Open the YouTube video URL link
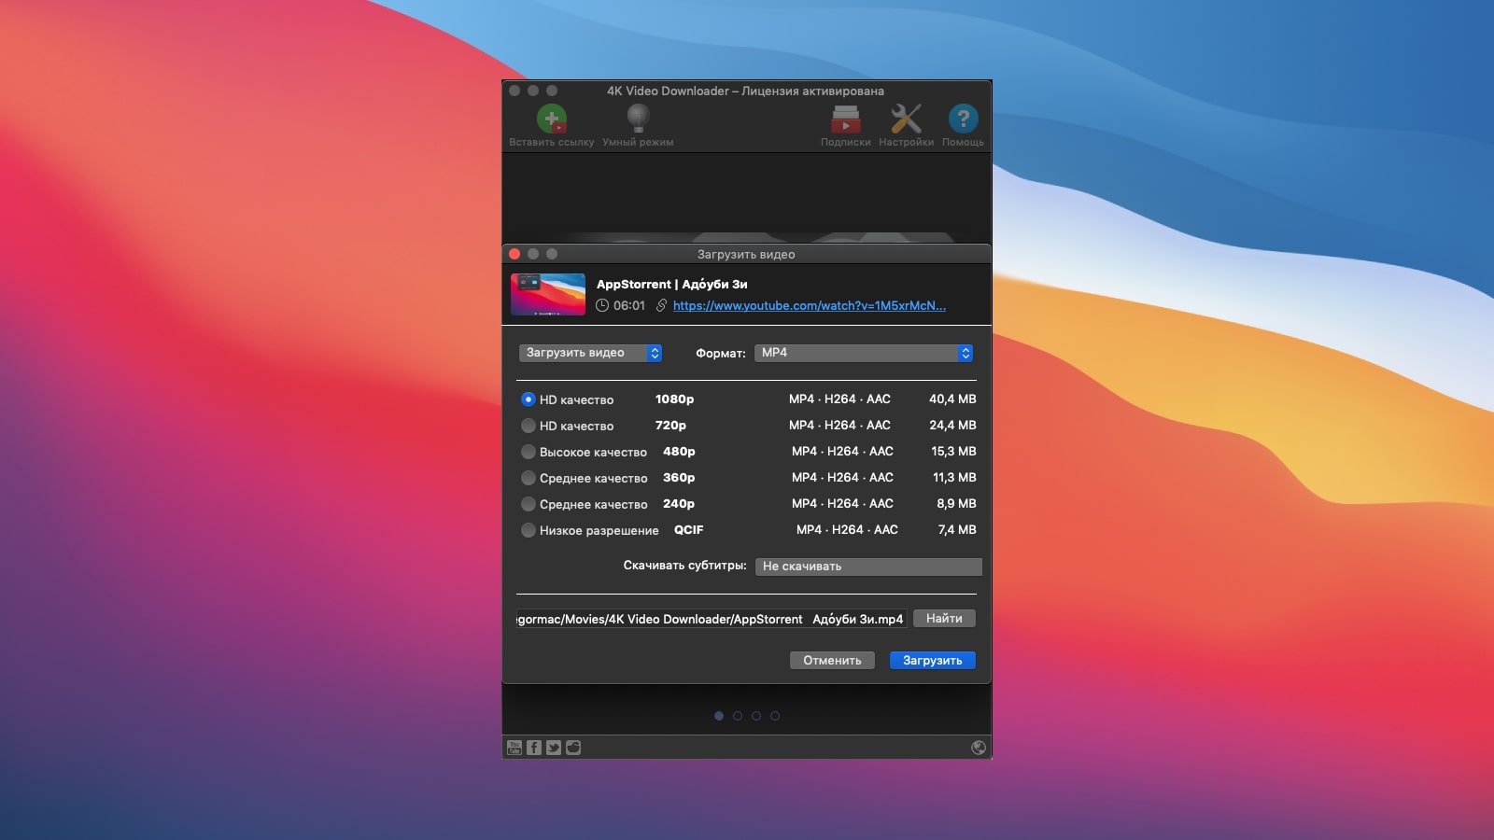Screen dimensions: 1494x840 pos(809,306)
